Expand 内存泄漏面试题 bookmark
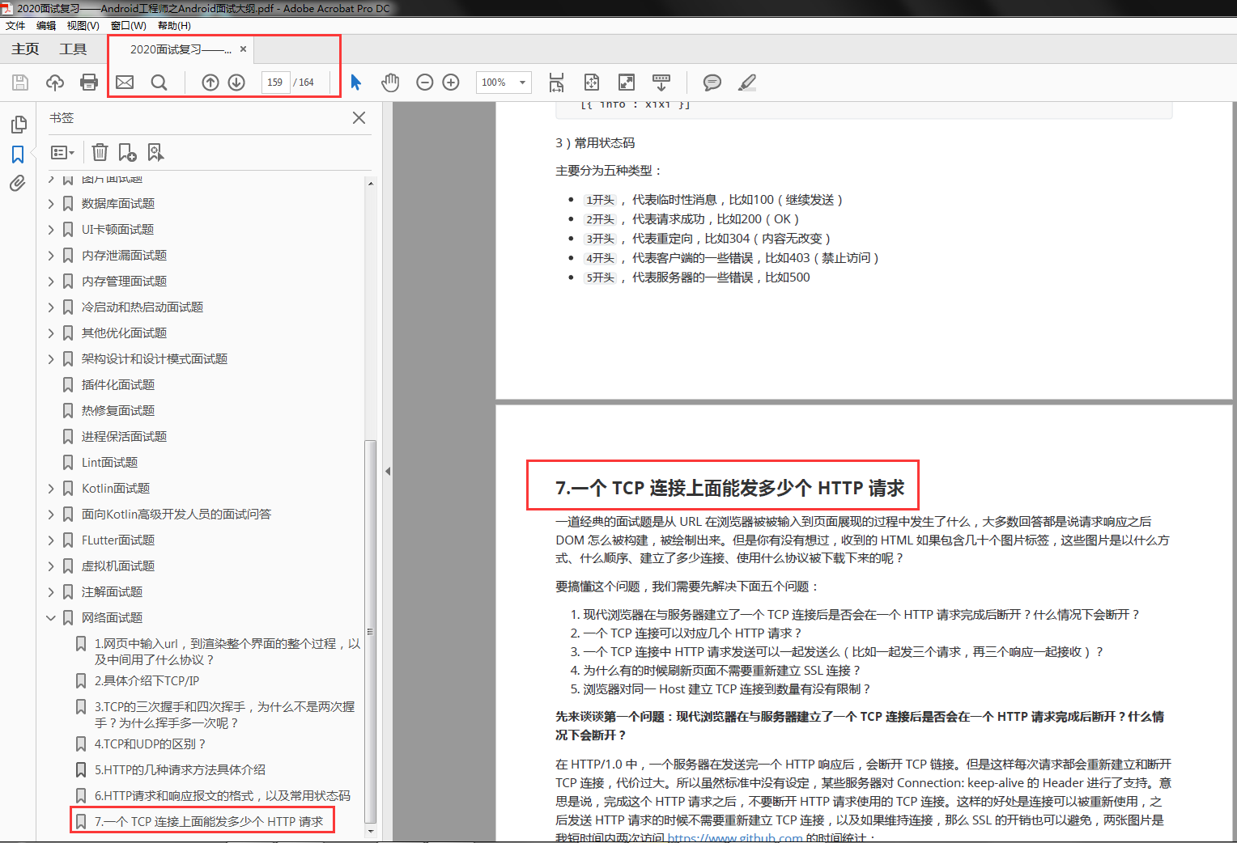Image resolution: width=1237 pixels, height=843 pixels. click(51, 256)
